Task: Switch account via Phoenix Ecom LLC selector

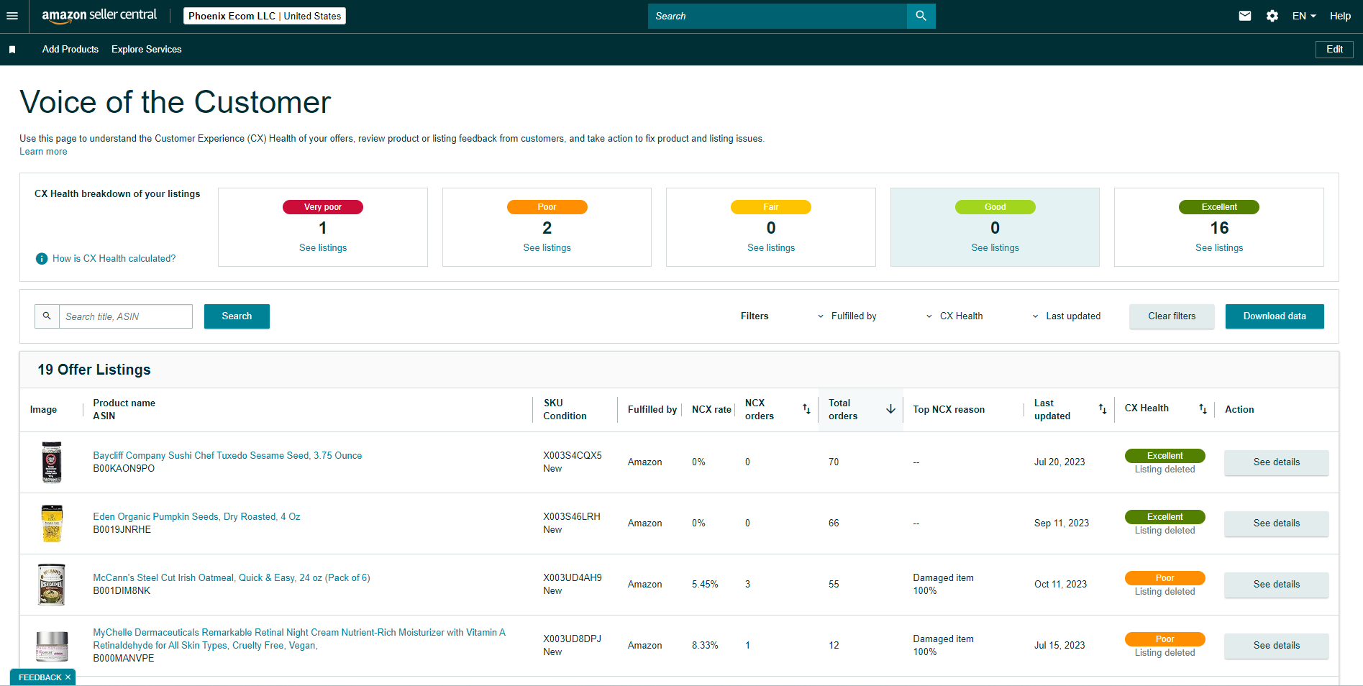Action: 265,16
